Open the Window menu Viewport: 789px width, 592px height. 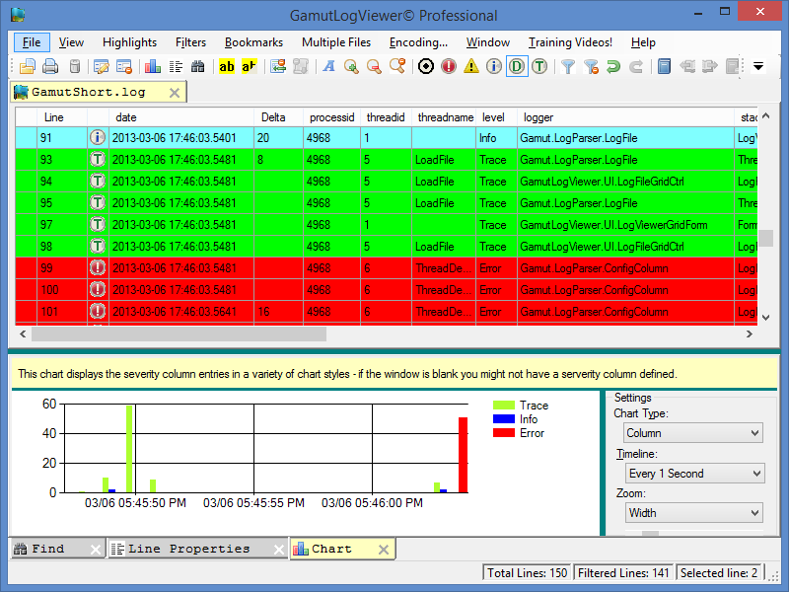point(487,42)
